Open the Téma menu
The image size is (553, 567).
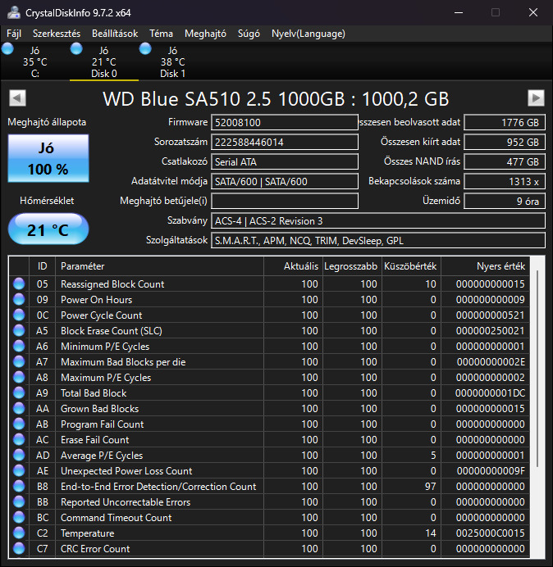tap(161, 34)
